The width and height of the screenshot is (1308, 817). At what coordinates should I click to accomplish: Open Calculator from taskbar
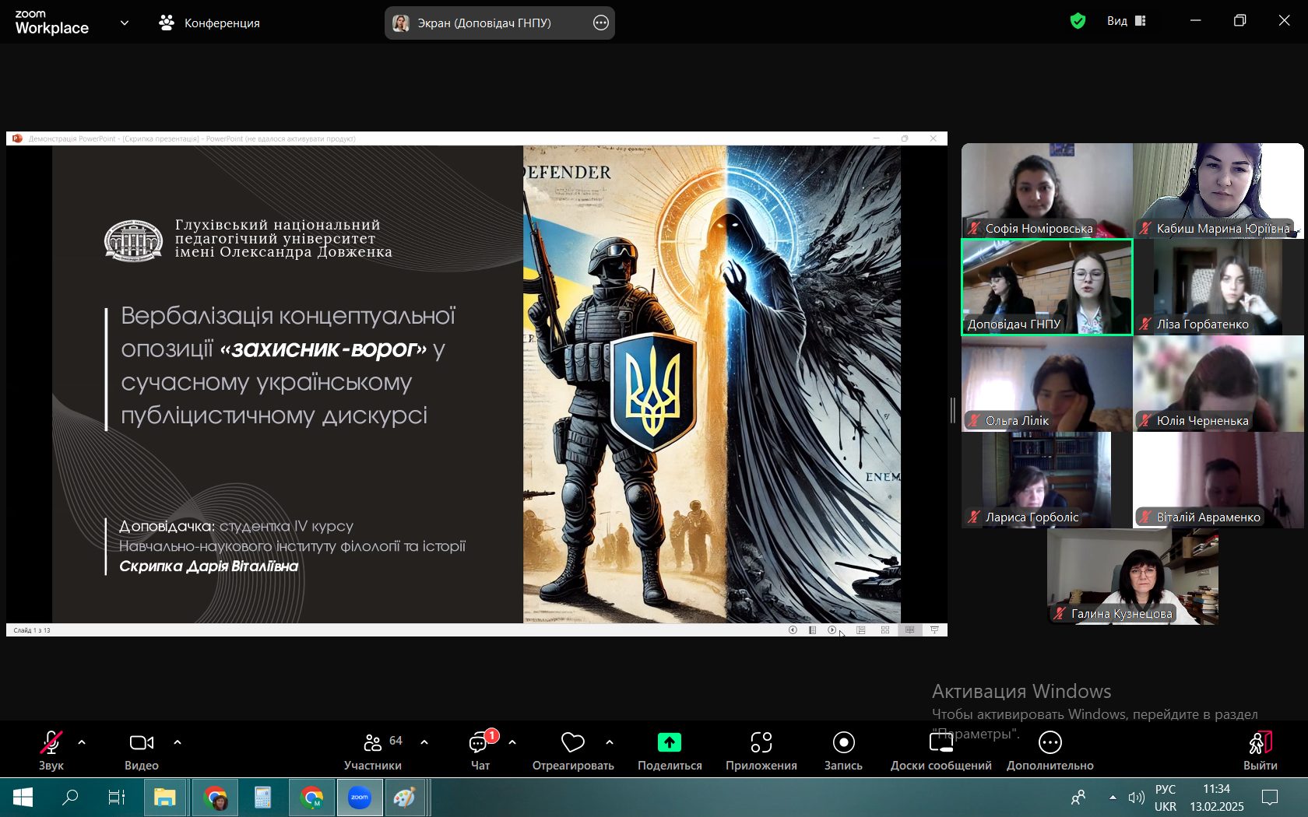[x=263, y=798]
